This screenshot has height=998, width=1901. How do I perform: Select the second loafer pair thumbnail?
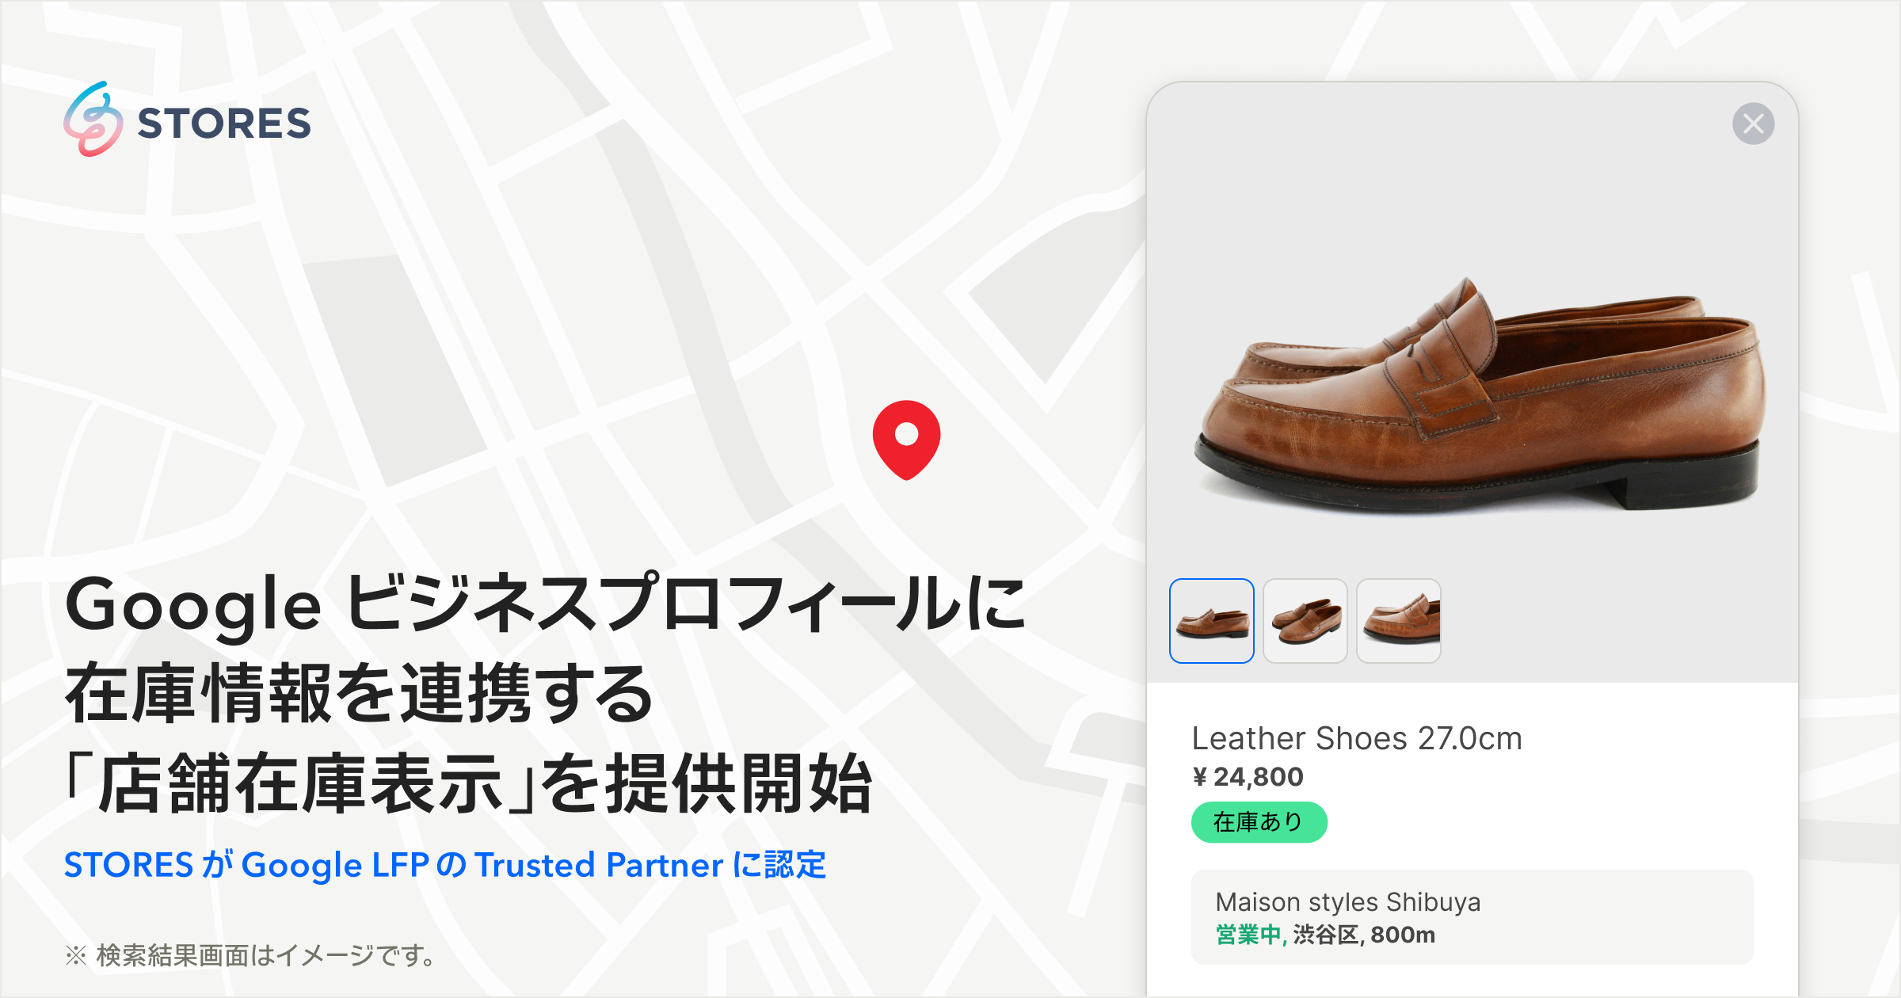pyautogui.click(x=1305, y=621)
